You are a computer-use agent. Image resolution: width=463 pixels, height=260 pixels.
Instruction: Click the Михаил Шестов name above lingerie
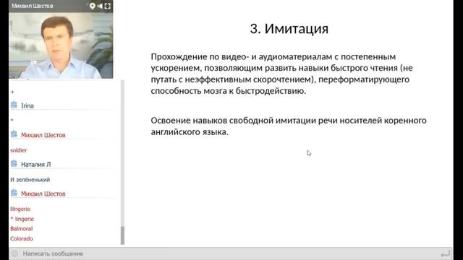tap(43, 194)
